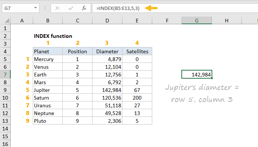
Task: Click diameter value 120,536
Action: point(107,98)
